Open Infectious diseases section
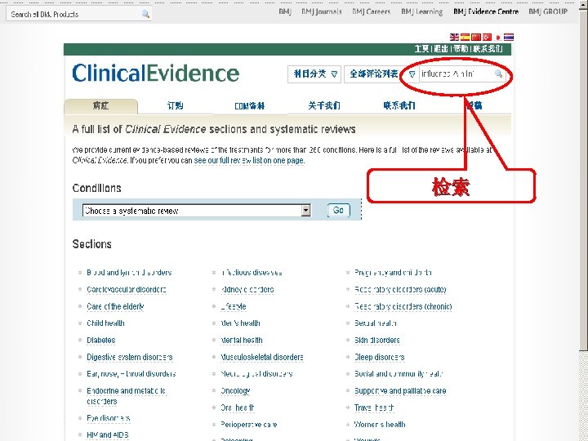The width and height of the screenshot is (588, 441). pos(252,273)
